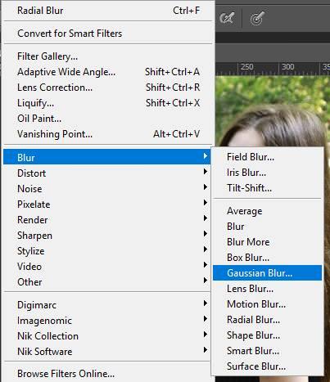
Task: Expand the Noise submenu
Action: (x=107, y=189)
